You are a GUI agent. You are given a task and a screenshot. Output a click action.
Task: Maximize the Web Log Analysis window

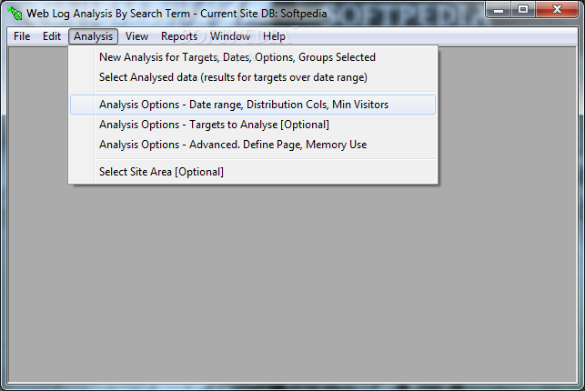[x=523, y=10]
